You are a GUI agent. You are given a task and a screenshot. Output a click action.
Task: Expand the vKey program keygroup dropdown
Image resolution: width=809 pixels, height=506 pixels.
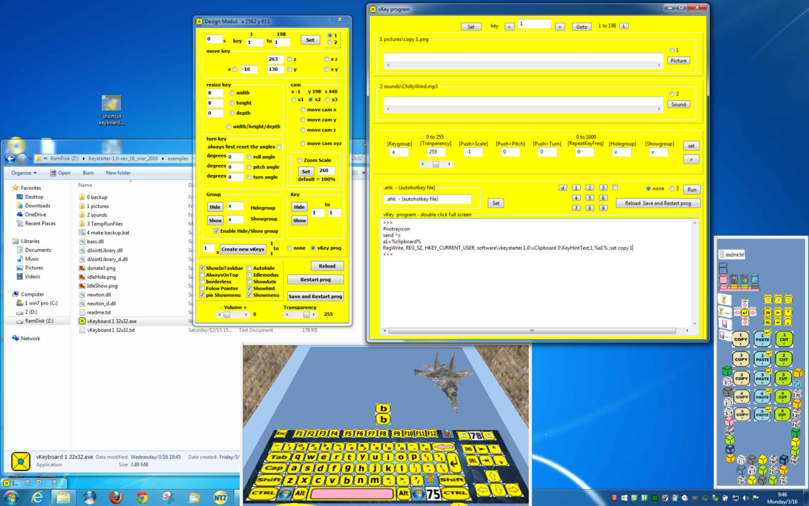pyautogui.click(x=398, y=151)
